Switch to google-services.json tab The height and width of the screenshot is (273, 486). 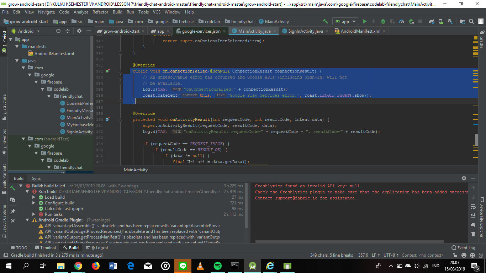pyautogui.click(x=201, y=31)
